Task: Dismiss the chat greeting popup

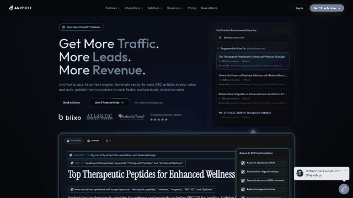Action: [x=346, y=171]
